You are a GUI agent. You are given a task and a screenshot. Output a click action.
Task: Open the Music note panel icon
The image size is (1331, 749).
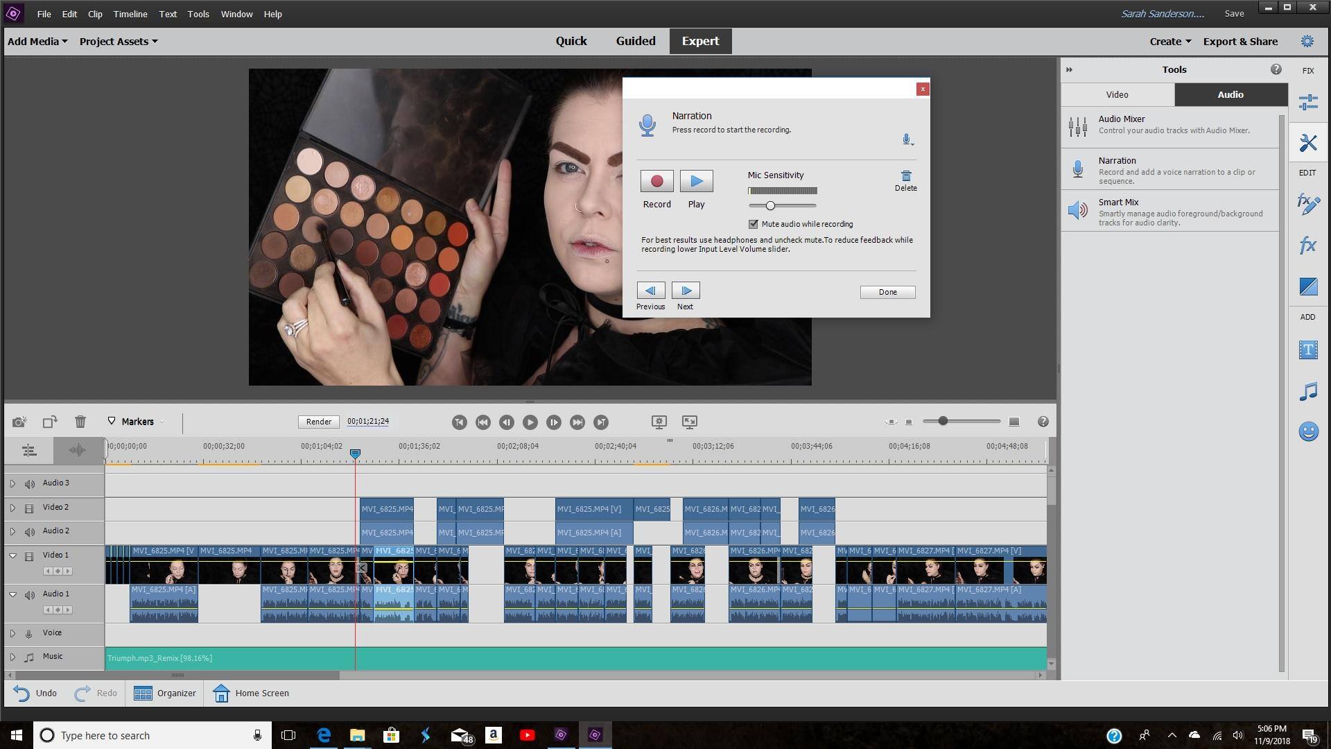pos(1307,392)
